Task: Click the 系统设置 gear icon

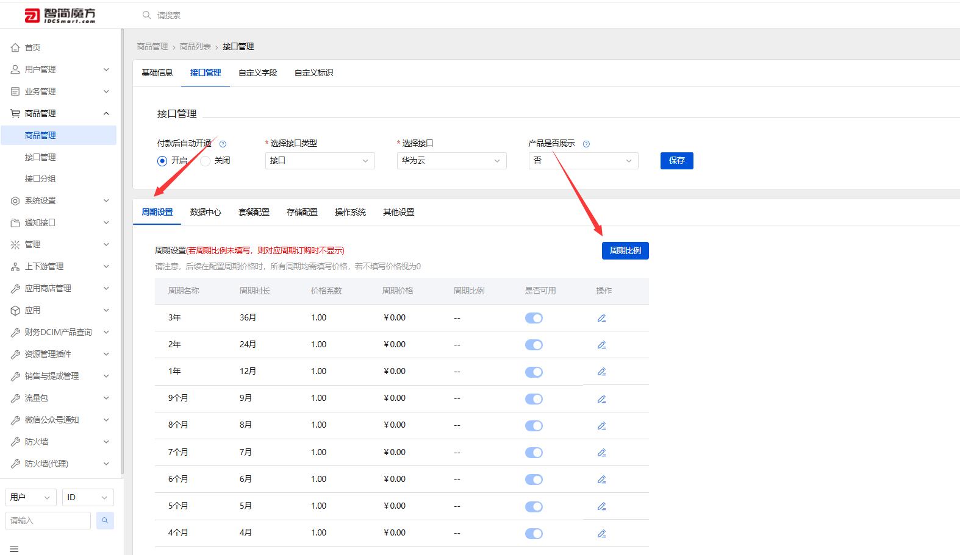Action: pos(15,201)
